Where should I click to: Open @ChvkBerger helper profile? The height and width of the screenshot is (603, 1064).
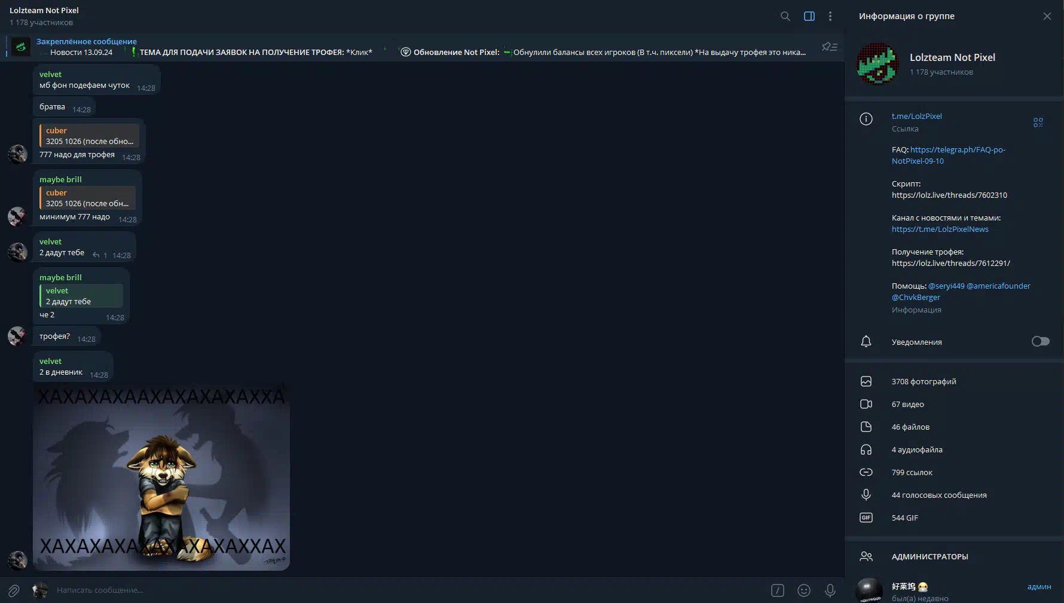tap(916, 297)
